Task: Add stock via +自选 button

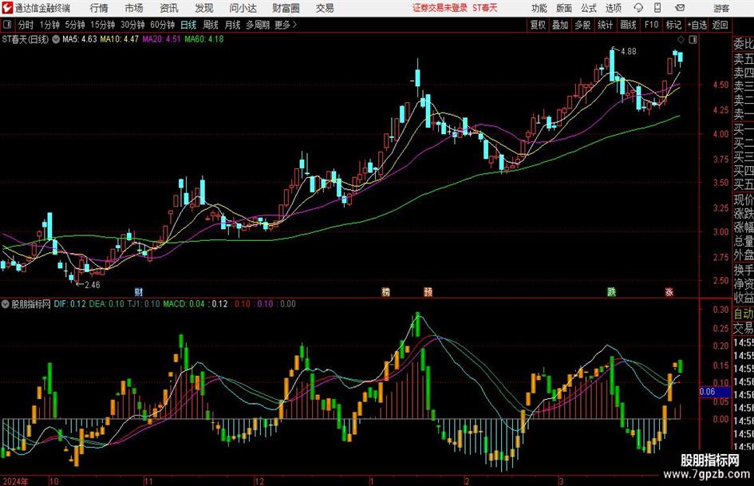Action: [697, 25]
